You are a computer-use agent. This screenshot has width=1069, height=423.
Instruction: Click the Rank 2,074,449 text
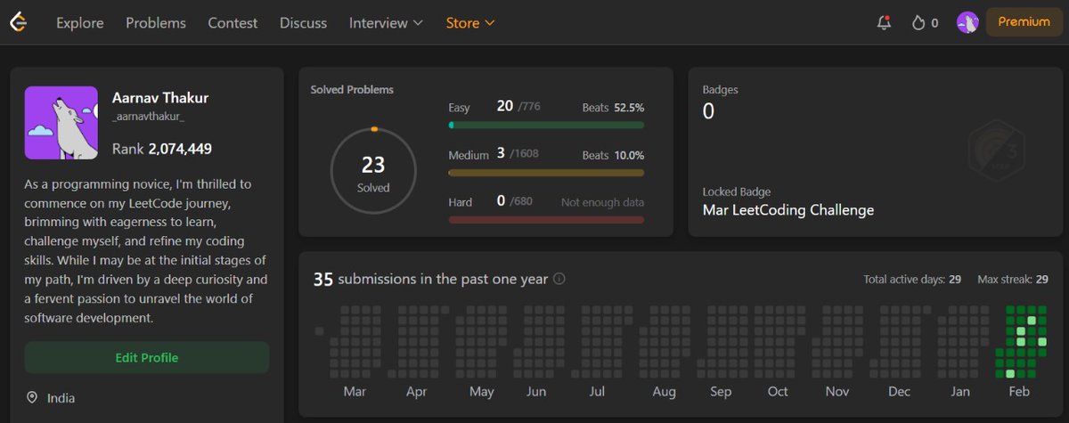[162, 149]
